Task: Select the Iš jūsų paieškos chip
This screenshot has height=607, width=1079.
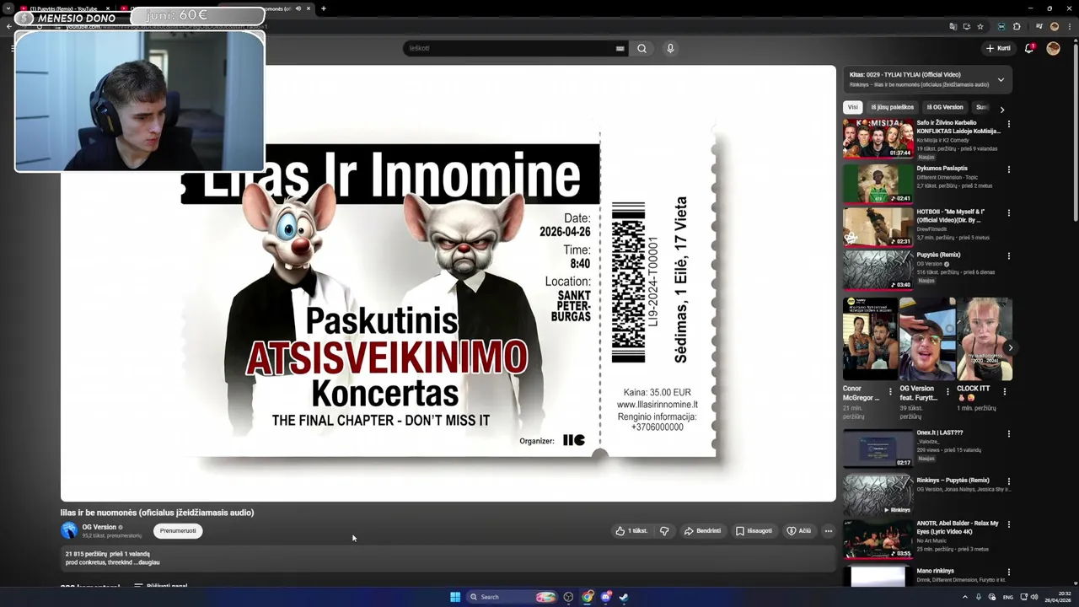Action: tap(892, 107)
